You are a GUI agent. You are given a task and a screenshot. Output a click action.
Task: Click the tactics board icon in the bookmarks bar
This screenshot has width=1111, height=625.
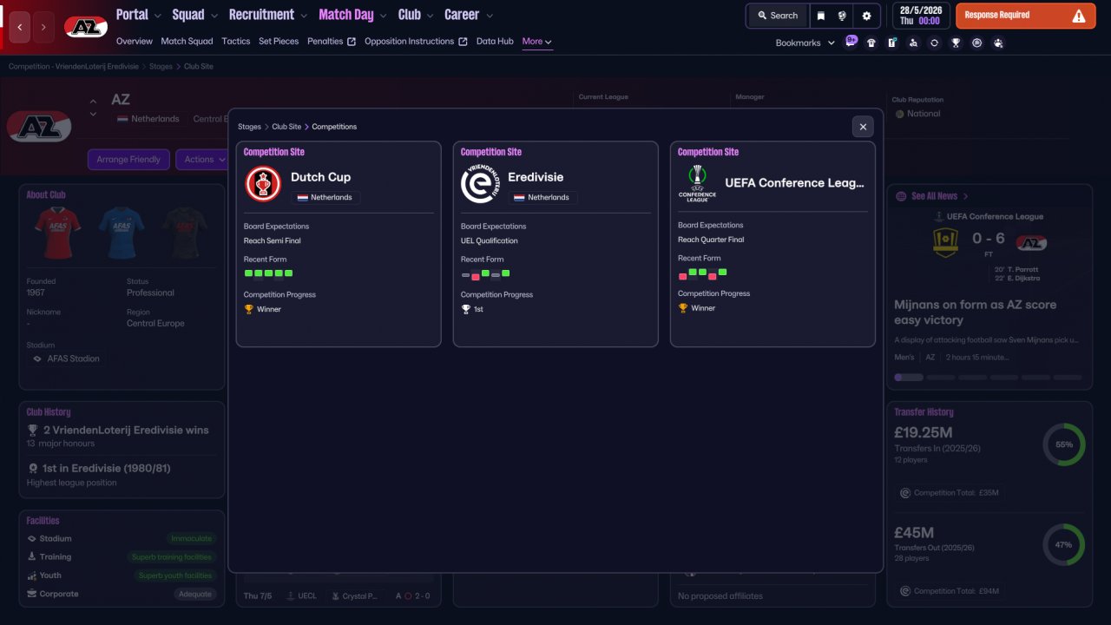tap(892, 43)
